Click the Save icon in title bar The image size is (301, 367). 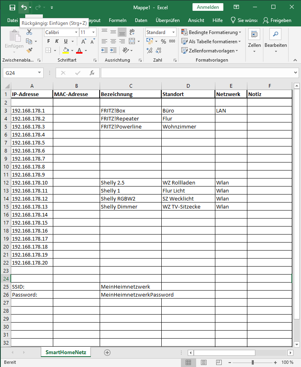click(x=12, y=7)
